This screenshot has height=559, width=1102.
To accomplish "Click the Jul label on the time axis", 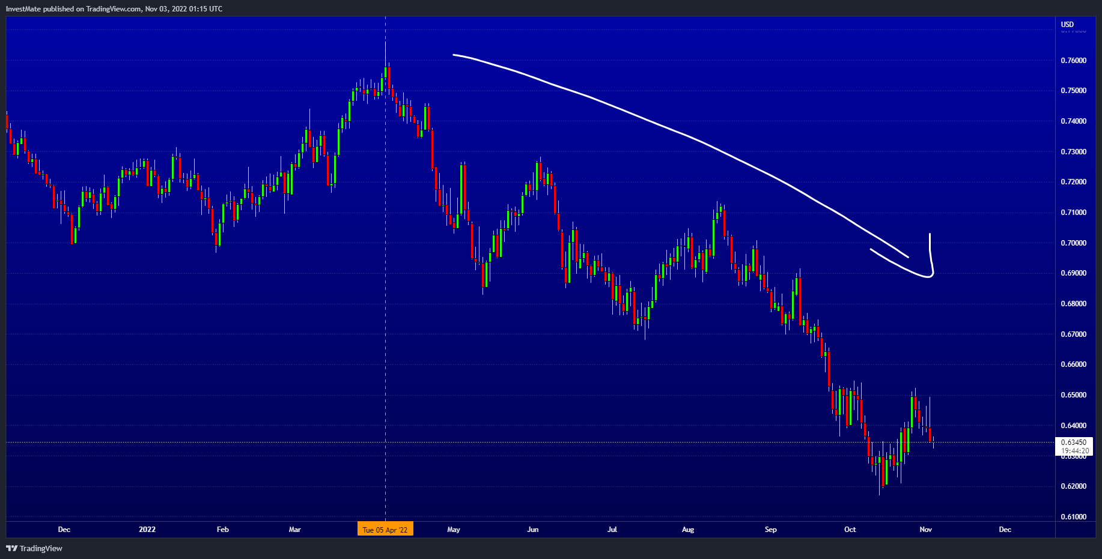I will click(x=612, y=530).
